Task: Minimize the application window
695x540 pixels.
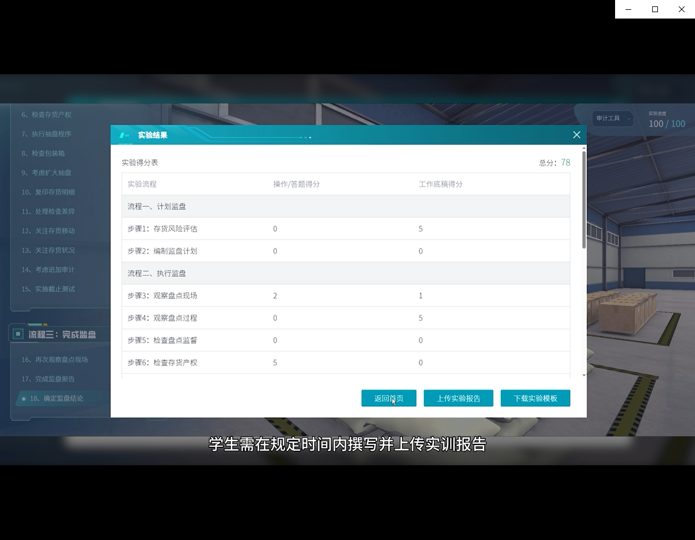Action: (x=628, y=9)
